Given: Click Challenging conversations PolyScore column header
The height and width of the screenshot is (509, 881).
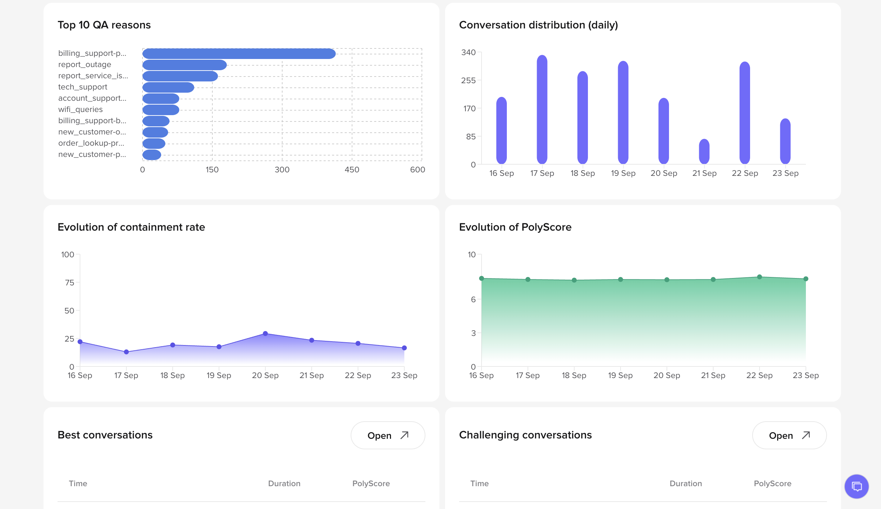Looking at the screenshot, I should pos(772,483).
